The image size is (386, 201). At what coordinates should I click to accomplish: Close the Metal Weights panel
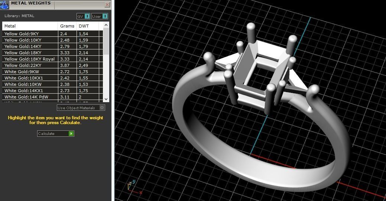(107, 4)
